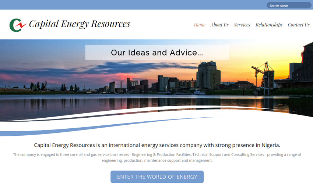313x189 pixels.
Task: Click the international energy services company headline
Action: coord(157,145)
